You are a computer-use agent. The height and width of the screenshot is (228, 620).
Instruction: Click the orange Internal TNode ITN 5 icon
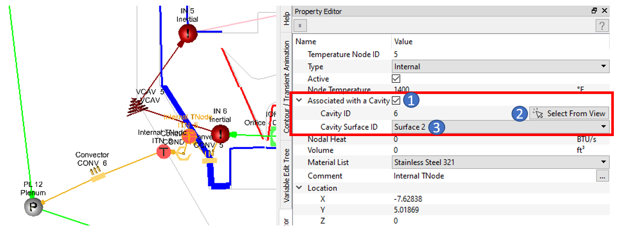click(189, 136)
